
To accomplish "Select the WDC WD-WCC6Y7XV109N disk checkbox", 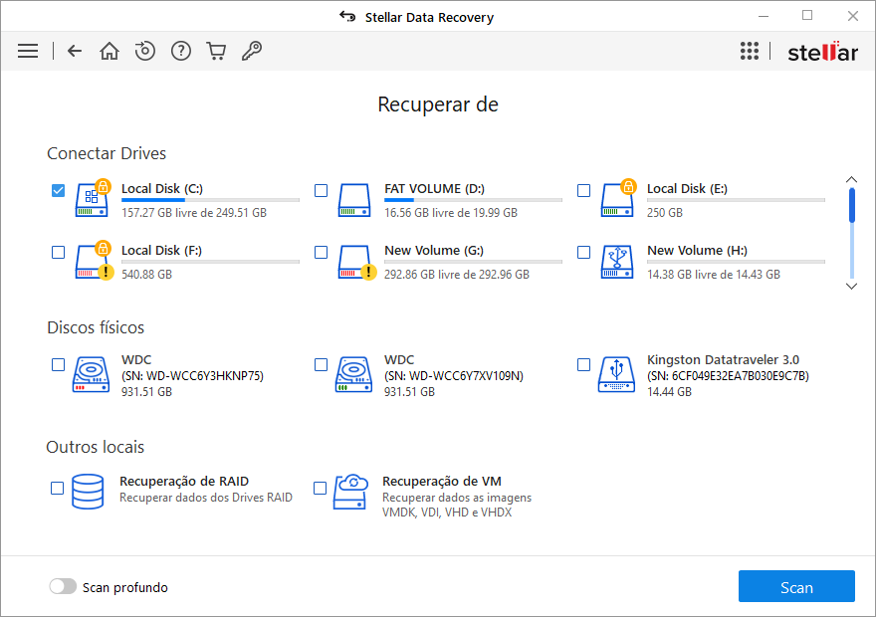I will click(x=322, y=365).
